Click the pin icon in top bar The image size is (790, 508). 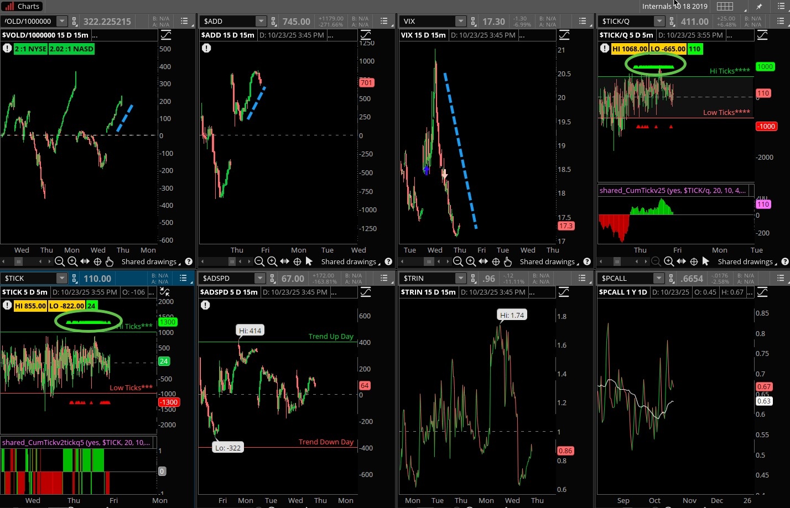tap(759, 7)
